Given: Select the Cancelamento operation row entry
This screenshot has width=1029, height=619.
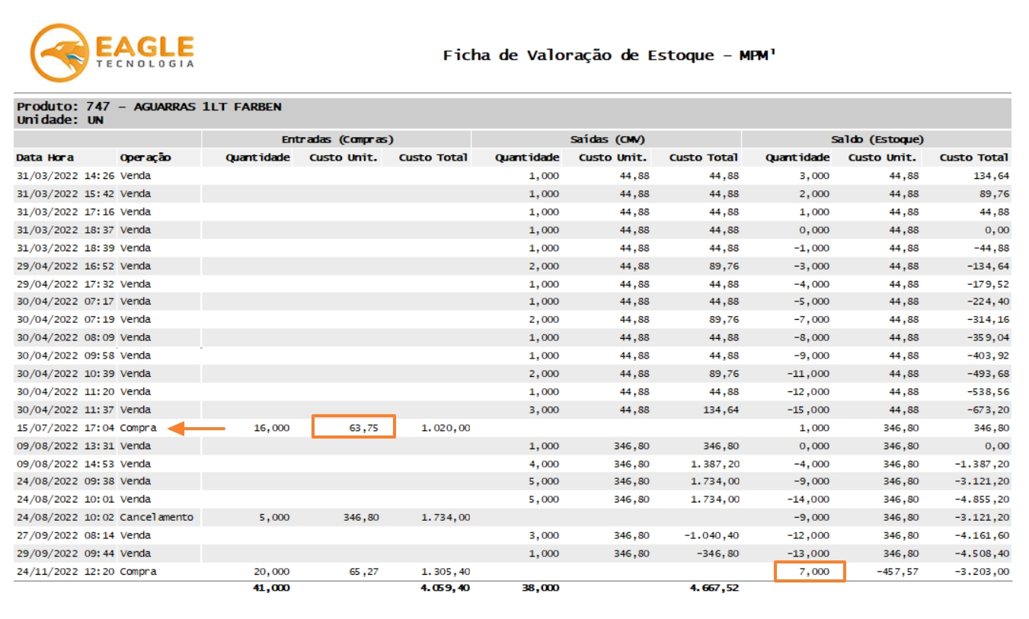Looking at the screenshot, I should 156,518.
